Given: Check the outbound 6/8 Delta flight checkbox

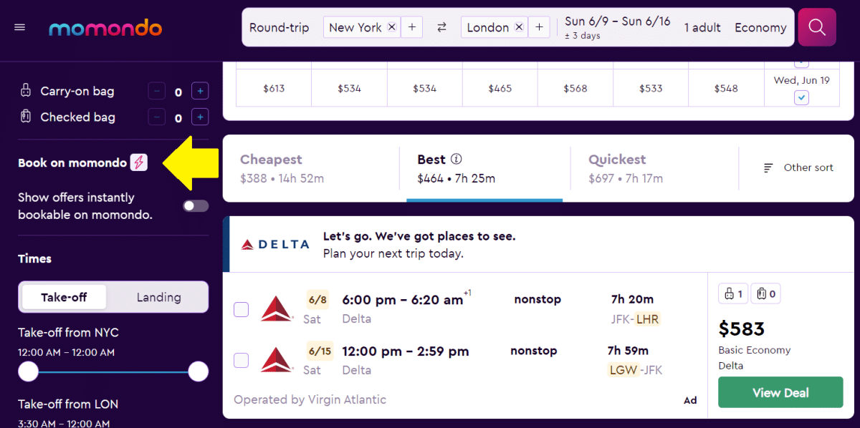Looking at the screenshot, I should (241, 309).
